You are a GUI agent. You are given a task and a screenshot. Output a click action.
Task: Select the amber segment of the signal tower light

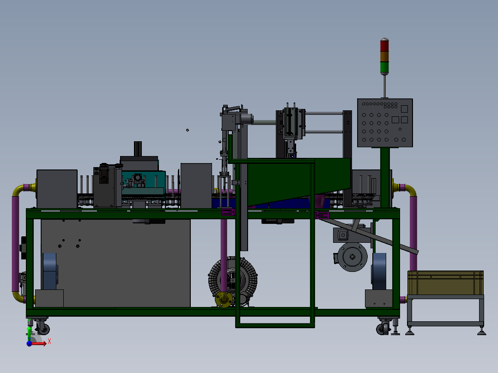coord(385,56)
